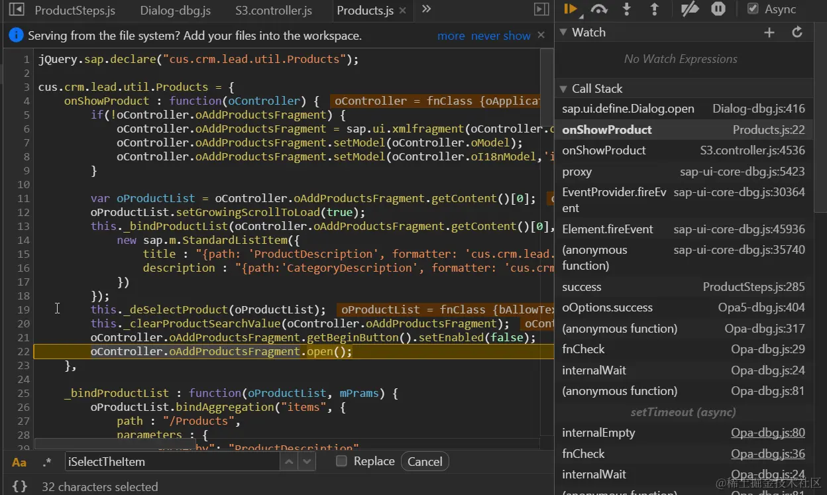
Task: Toggle pause on exceptions
Action: (x=718, y=9)
